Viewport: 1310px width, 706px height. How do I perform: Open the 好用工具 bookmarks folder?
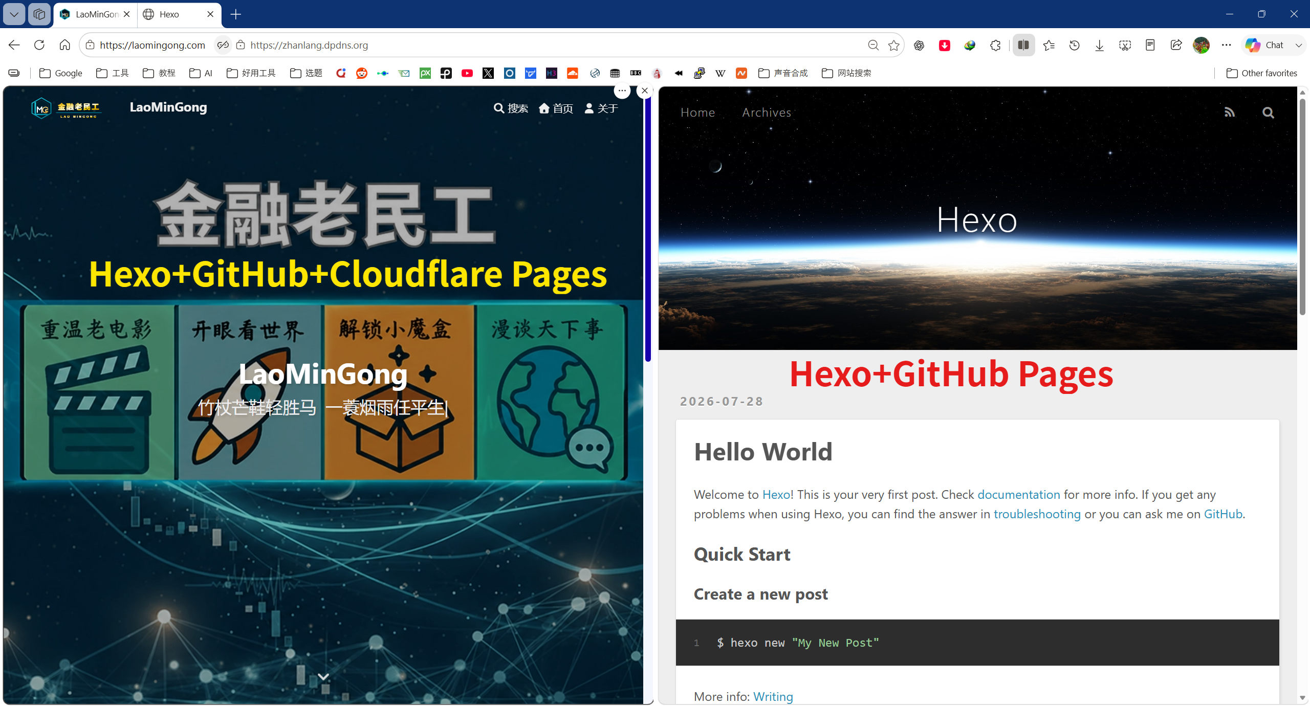tap(251, 73)
